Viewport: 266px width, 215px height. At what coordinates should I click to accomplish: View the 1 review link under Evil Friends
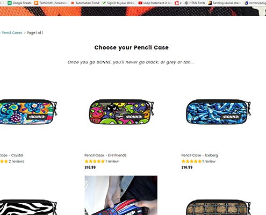click(112, 161)
